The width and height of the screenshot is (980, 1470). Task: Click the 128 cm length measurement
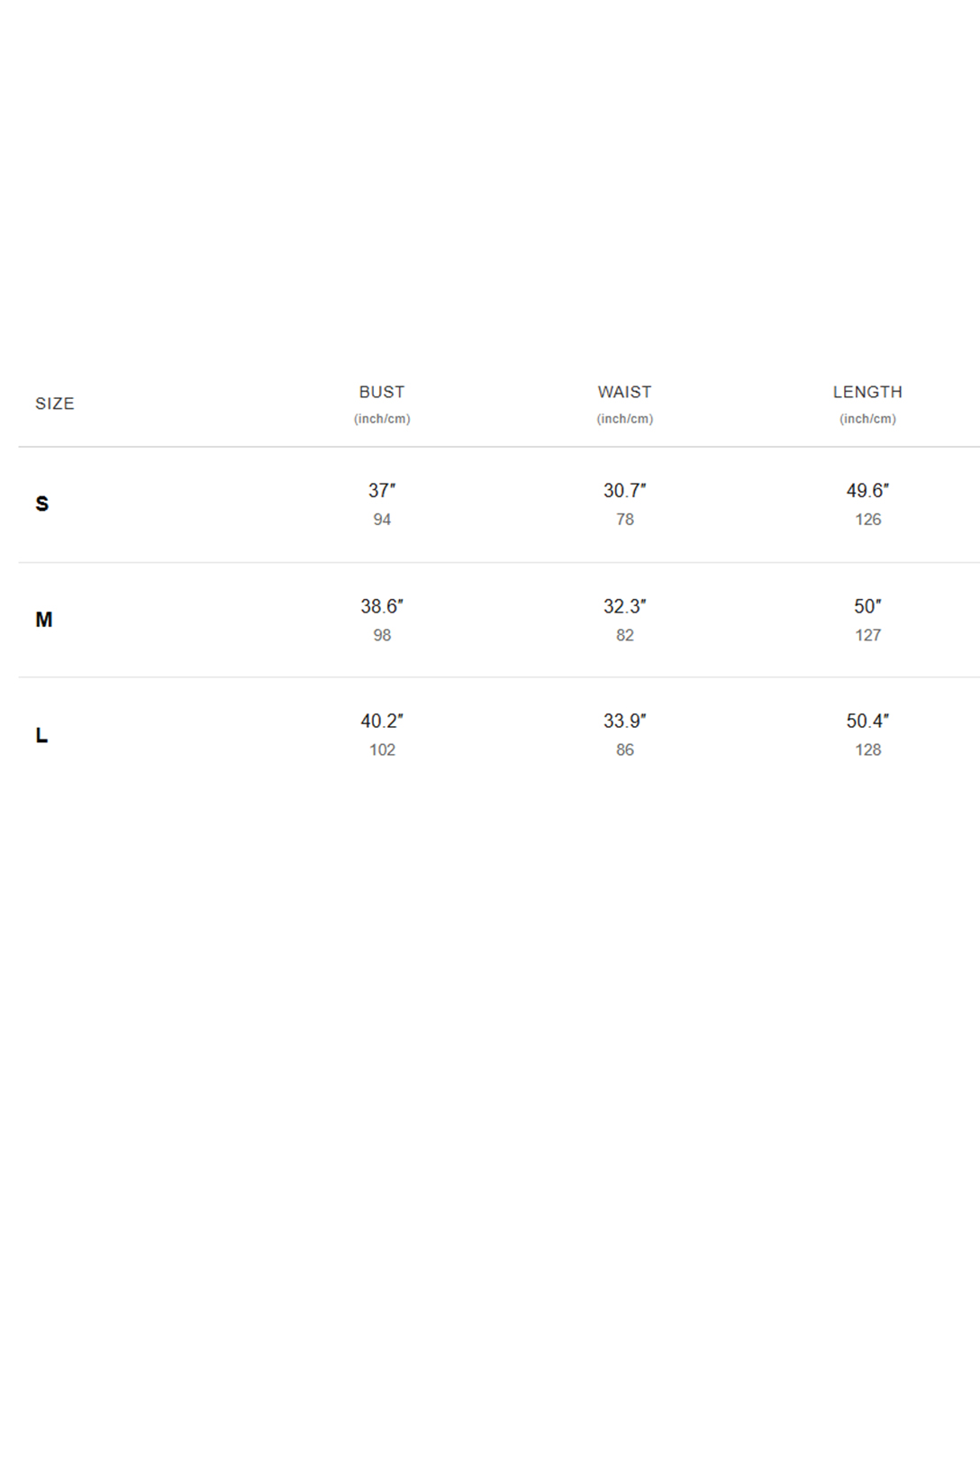tap(868, 749)
